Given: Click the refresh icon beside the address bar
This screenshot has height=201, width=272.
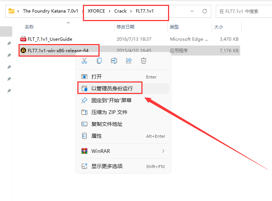Looking at the screenshot, I should click(205, 11).
